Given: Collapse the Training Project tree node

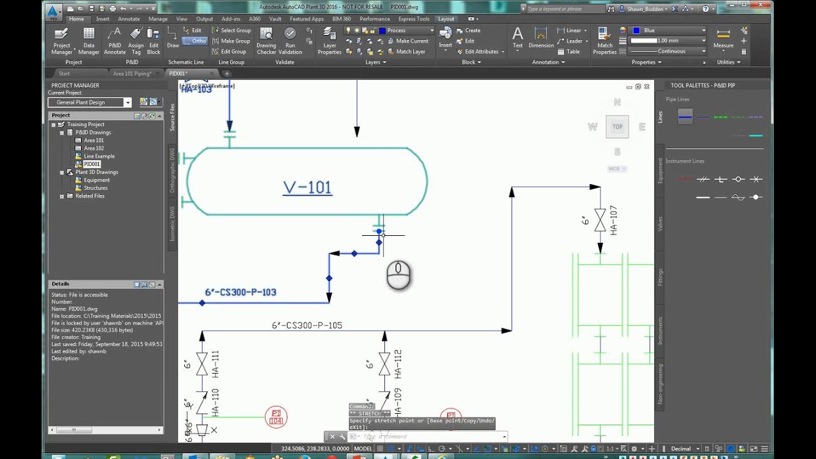Looking at the screenshot, I should click(54, 124).
